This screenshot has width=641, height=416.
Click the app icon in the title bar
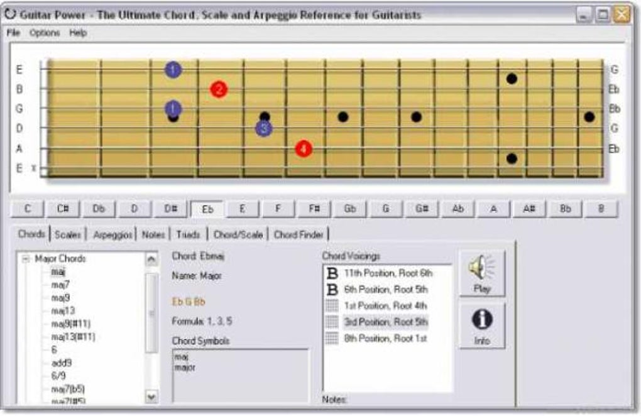click(x=10, y=14)
